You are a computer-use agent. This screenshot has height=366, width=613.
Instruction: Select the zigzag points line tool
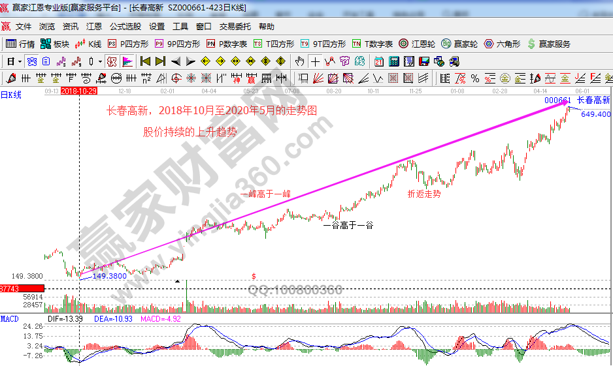point(330,61)
